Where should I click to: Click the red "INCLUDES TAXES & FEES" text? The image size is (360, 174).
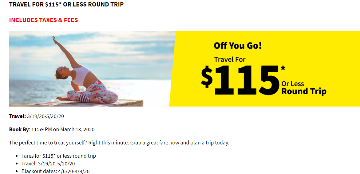tap(43, 20)
